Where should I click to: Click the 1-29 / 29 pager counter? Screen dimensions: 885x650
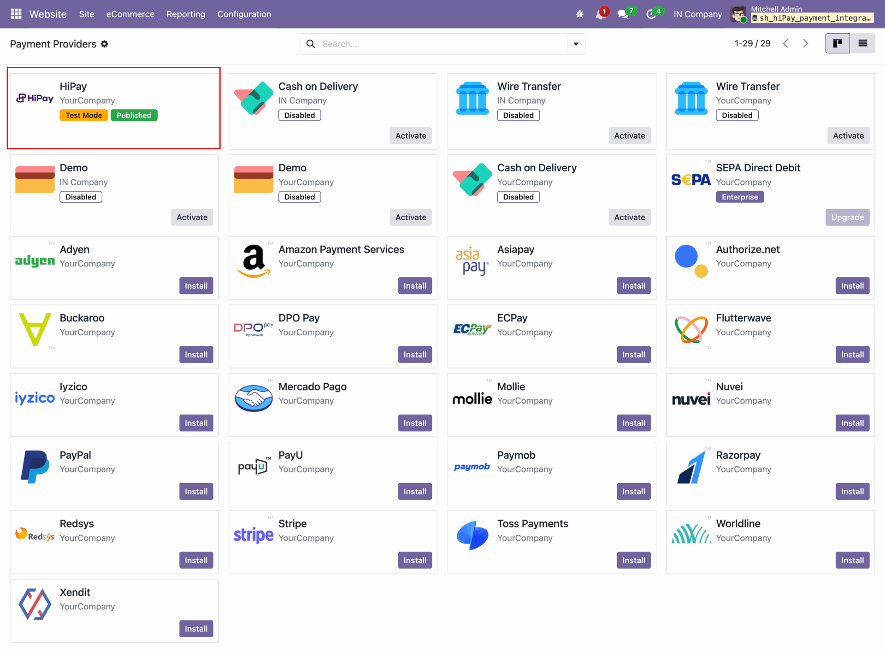(x=752, y=43)
